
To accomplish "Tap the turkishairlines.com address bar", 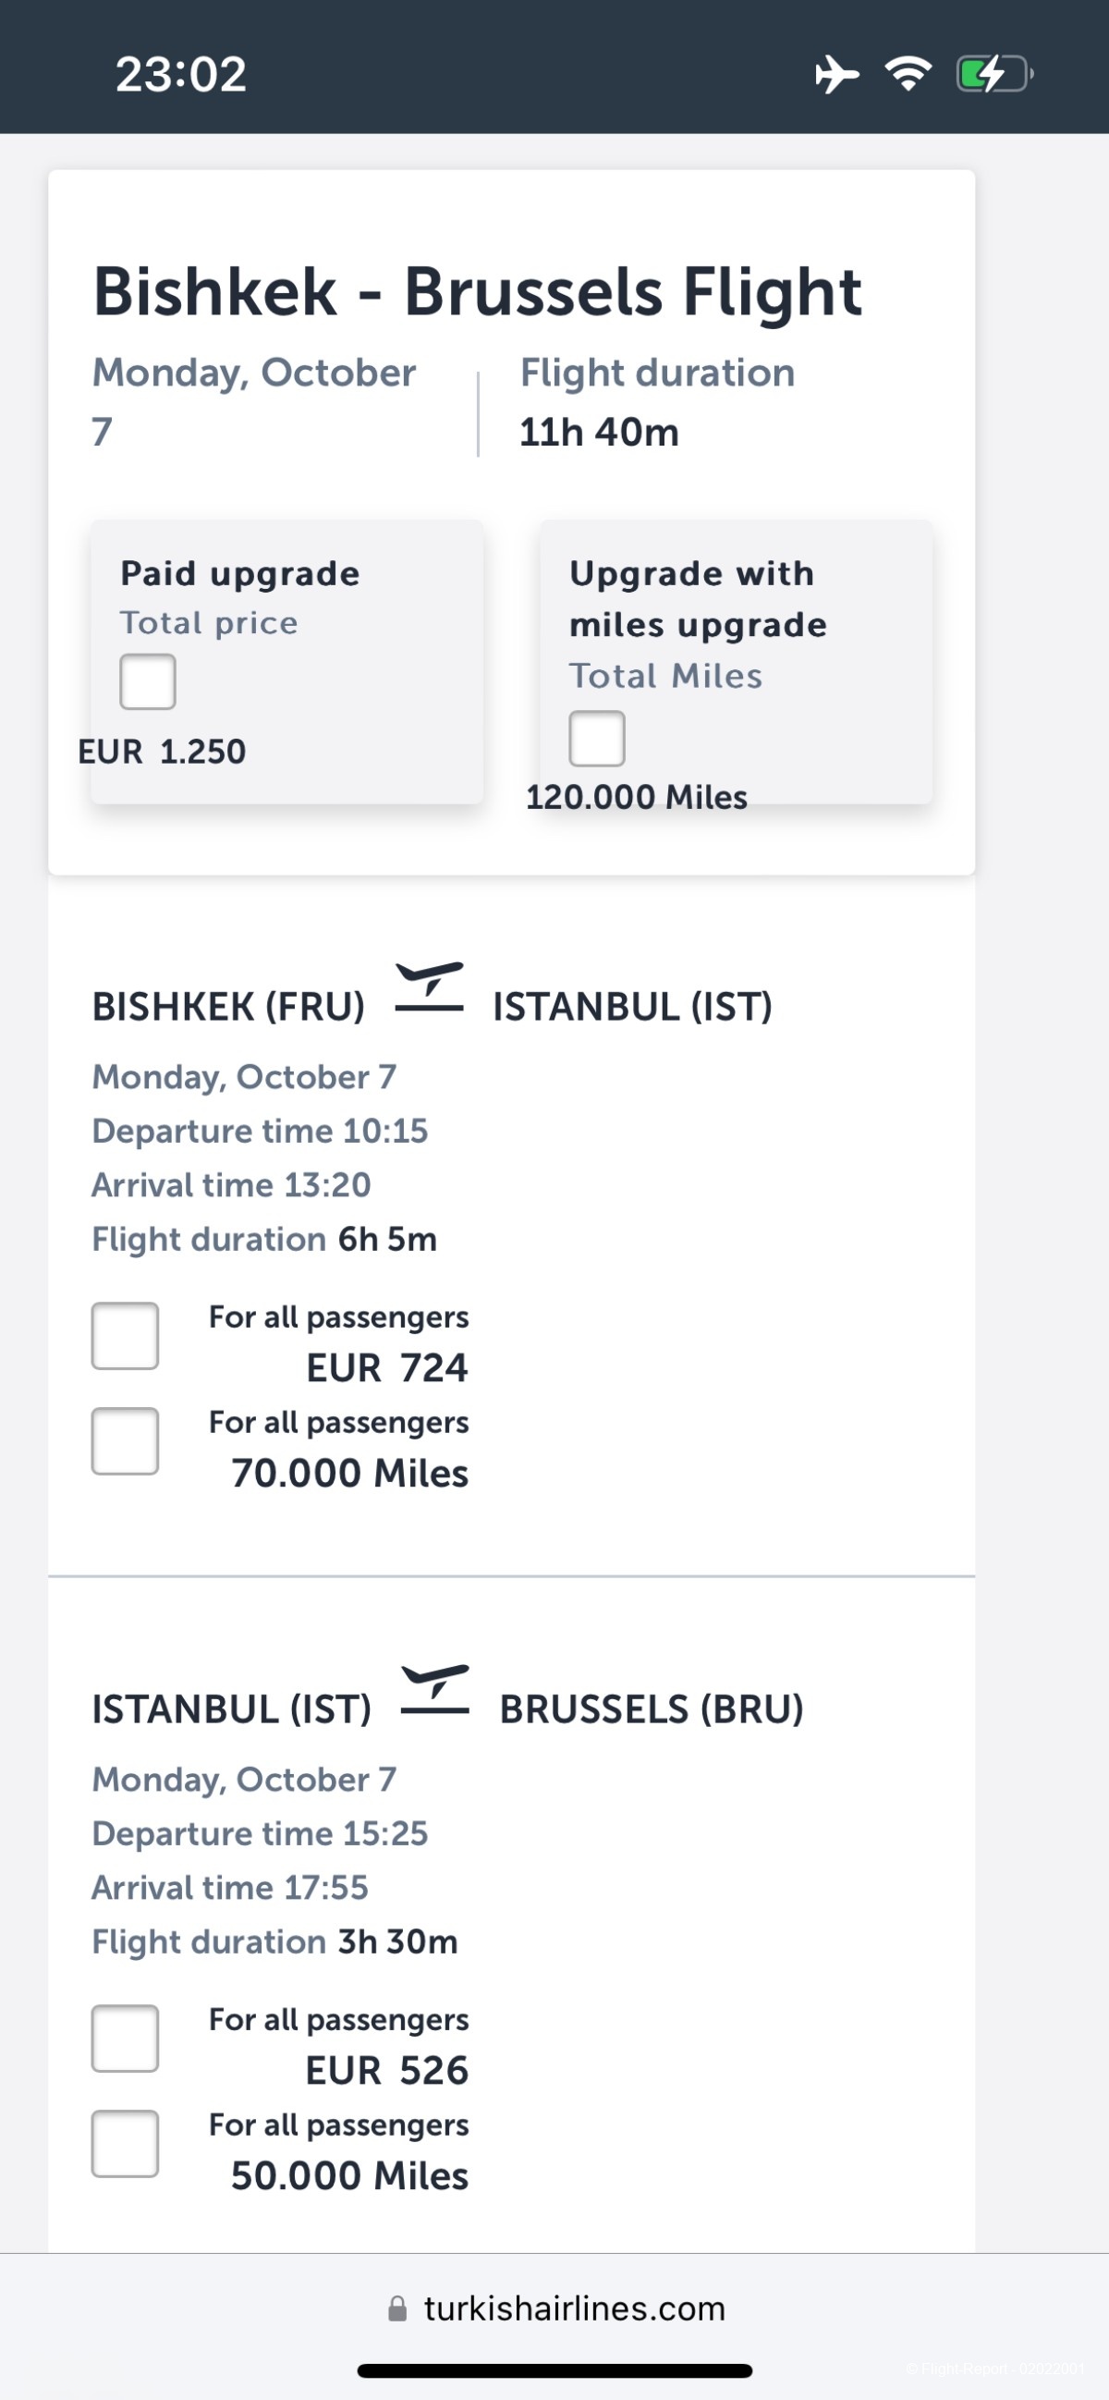I will [573, 2308].
